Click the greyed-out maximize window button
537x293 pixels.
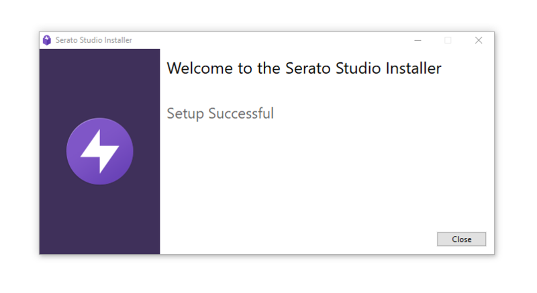coord(448,40)
